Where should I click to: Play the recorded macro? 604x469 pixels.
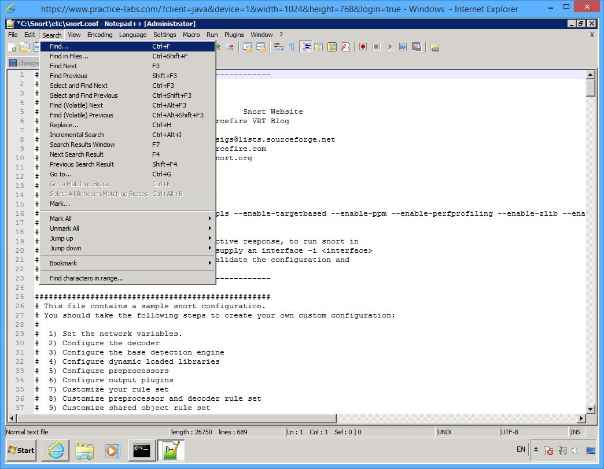[x=390, y=46]
